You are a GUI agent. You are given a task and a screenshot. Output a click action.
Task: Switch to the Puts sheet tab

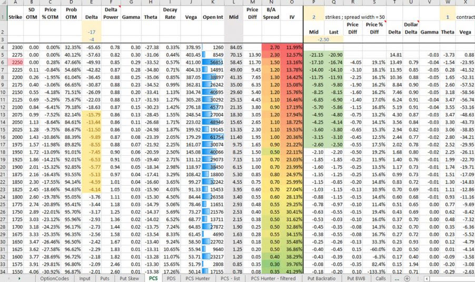click(105, 278)
